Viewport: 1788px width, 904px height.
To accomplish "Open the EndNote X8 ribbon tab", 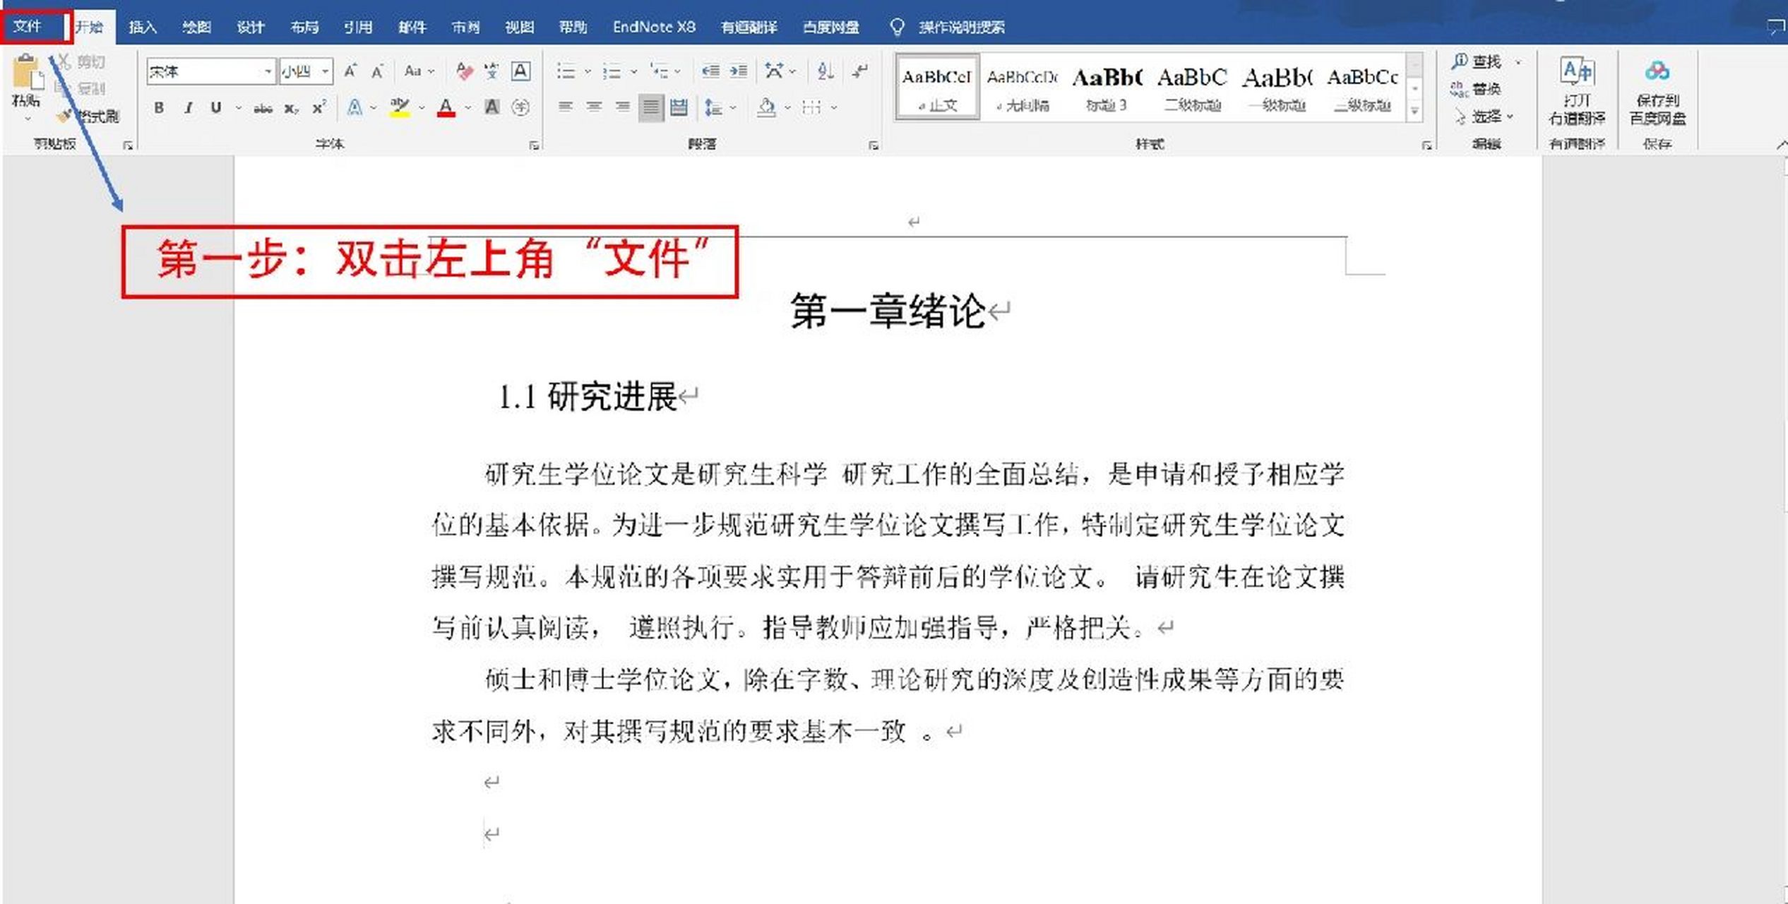I will point(653,27).
